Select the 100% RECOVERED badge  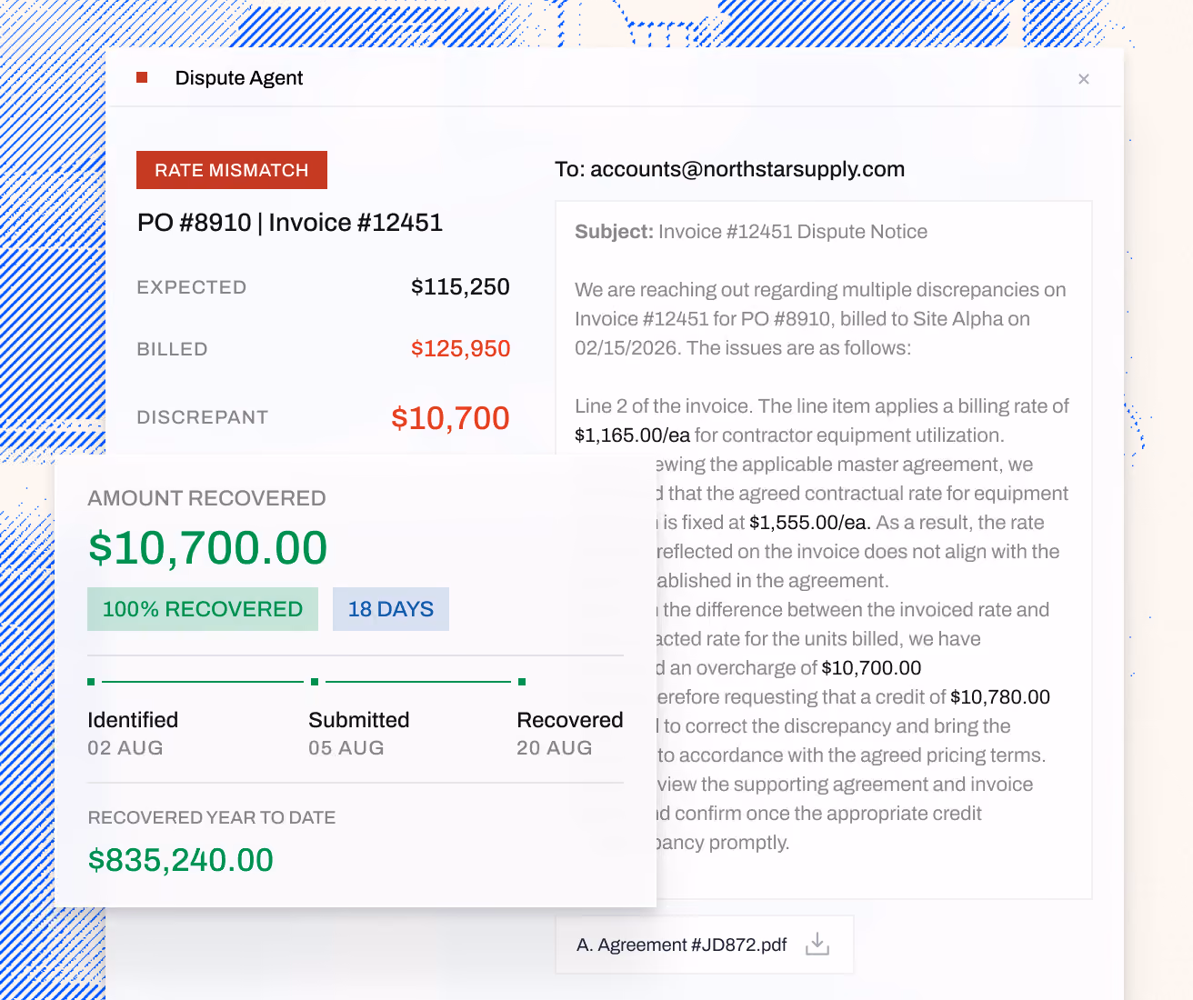[203, 609]
